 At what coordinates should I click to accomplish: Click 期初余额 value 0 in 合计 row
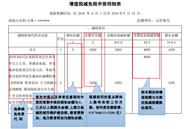pos(73,50)
